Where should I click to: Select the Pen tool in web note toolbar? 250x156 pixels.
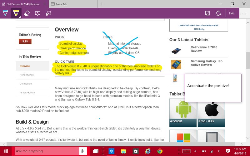(x=5, y=13)
